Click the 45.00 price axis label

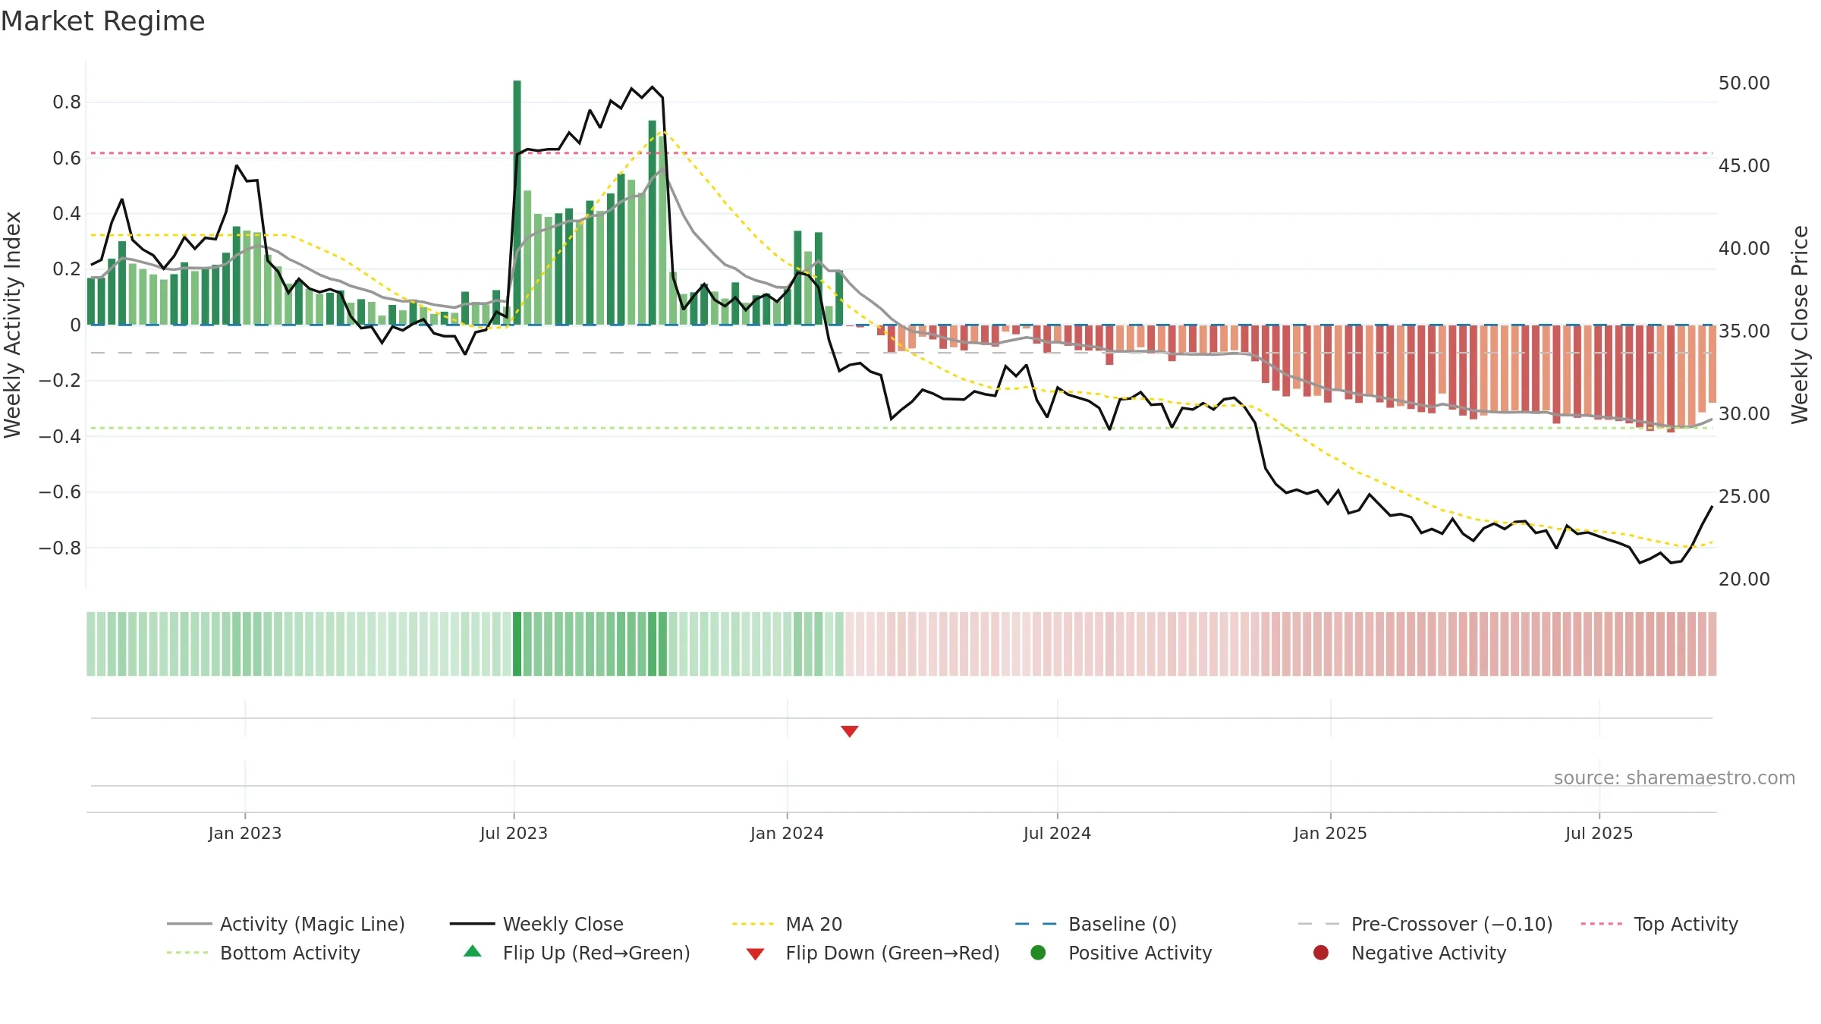tap(1744, 166)
